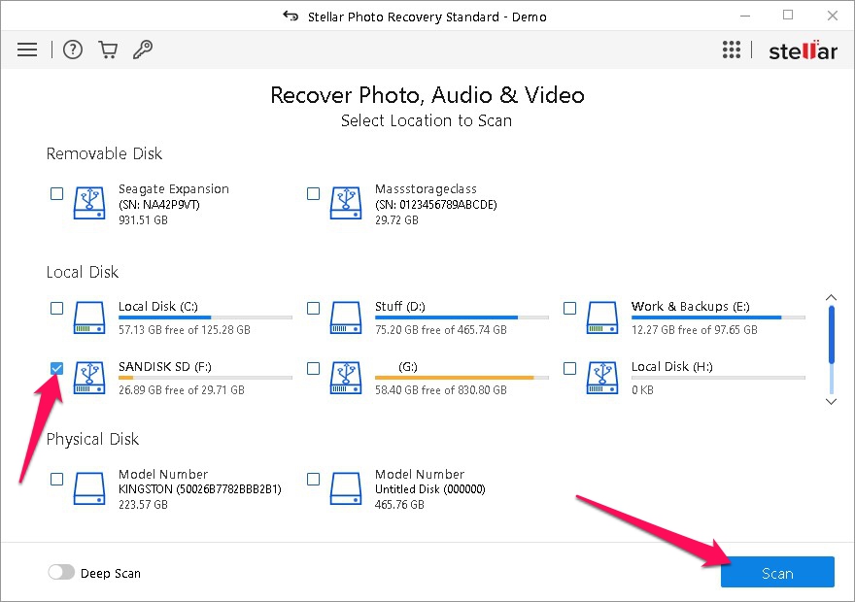
Task: Close the Stellar Photo Recovery window
Action: [832, 16]
